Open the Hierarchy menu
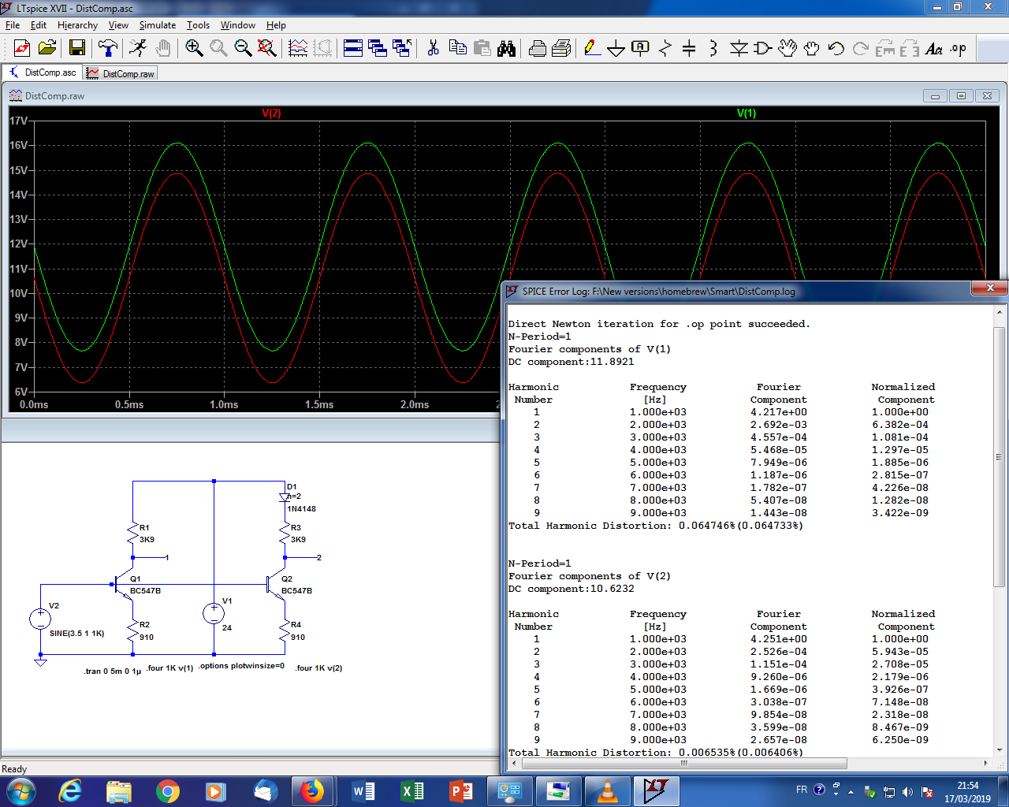This screenshot has height=807, width=1009. click(77, 25)
